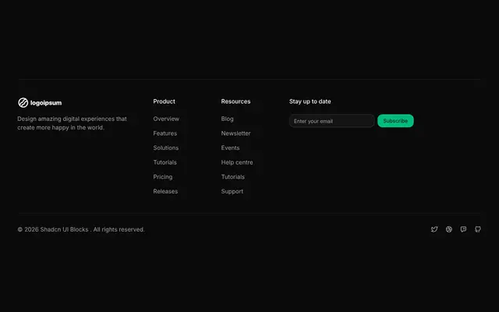Screen dimensions: 499x312
Task: Open the Releases link
Action: click(165, 191)
